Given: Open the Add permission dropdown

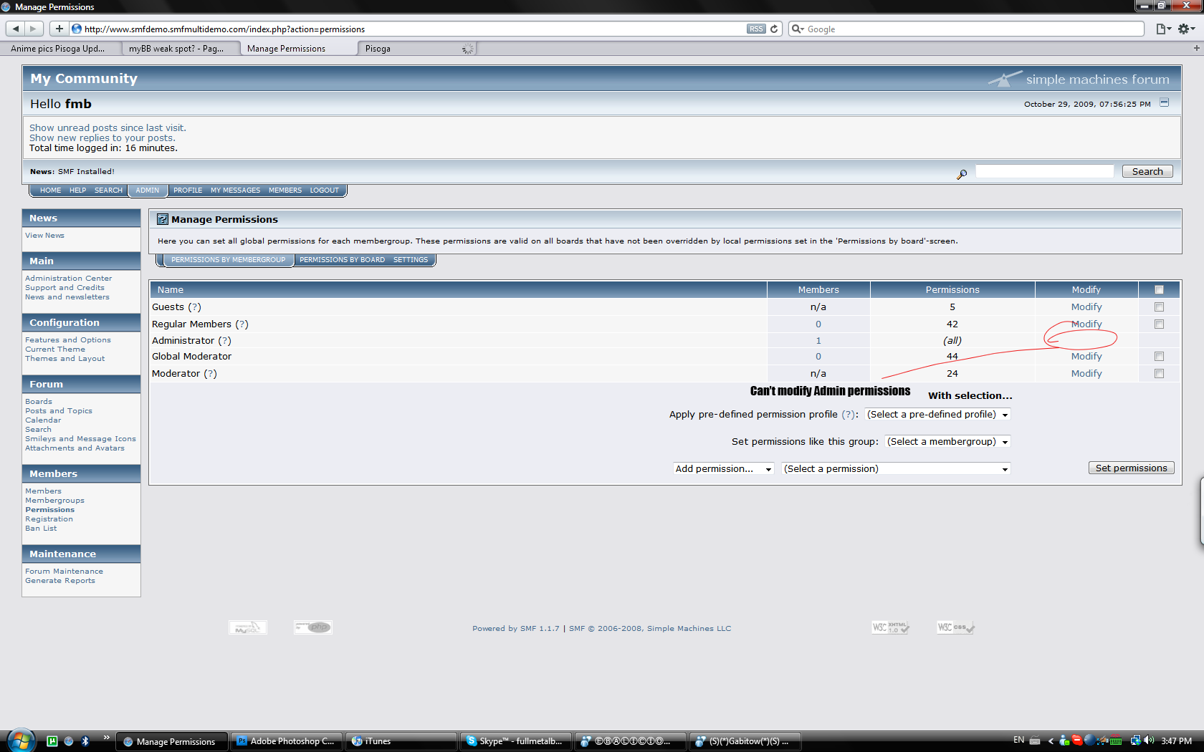Looking at the screenshot, I should coord(724,469).
